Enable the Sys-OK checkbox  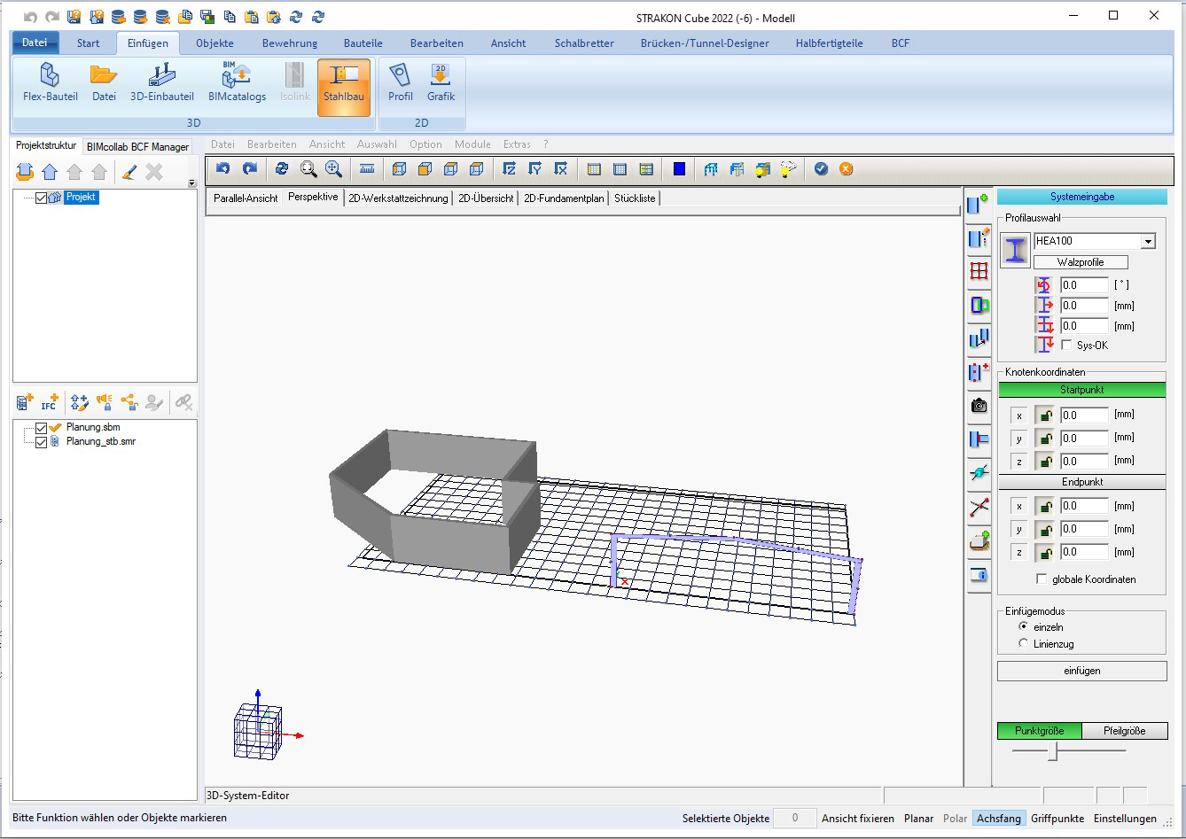(x=1066, y=346)
